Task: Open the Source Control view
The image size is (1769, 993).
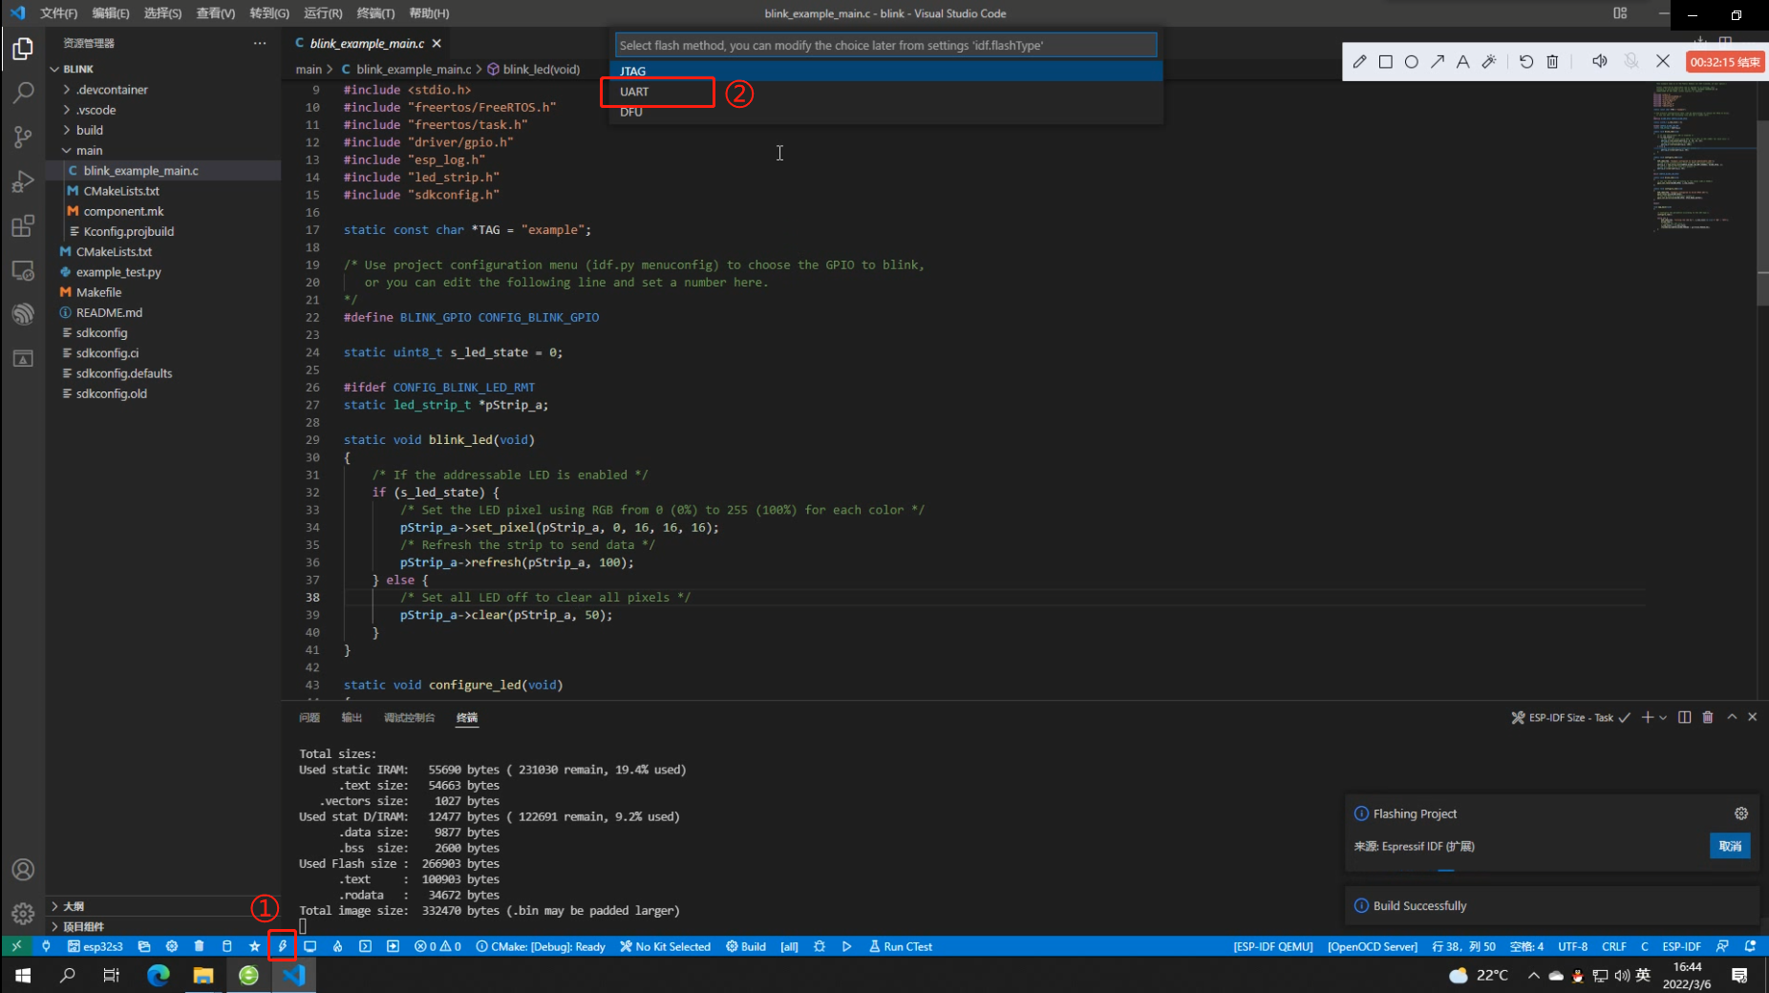Action: (23, 137)
